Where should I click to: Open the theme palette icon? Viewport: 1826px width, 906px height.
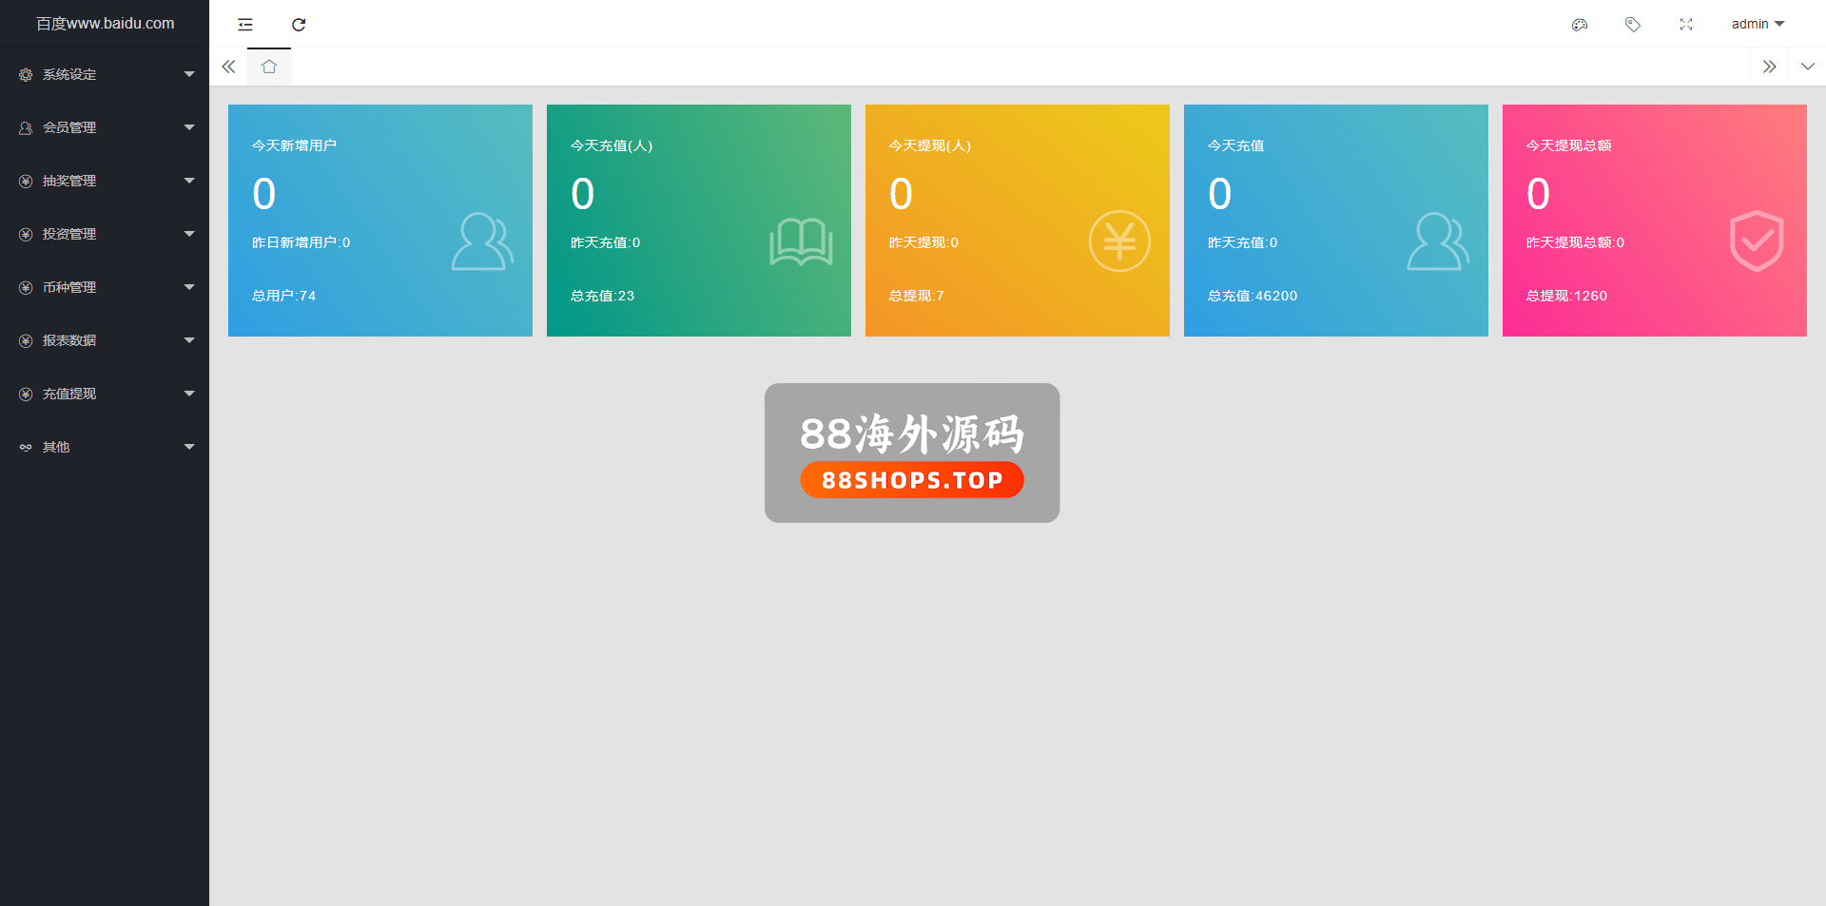pyautogui.click(x=1580, y=25)
